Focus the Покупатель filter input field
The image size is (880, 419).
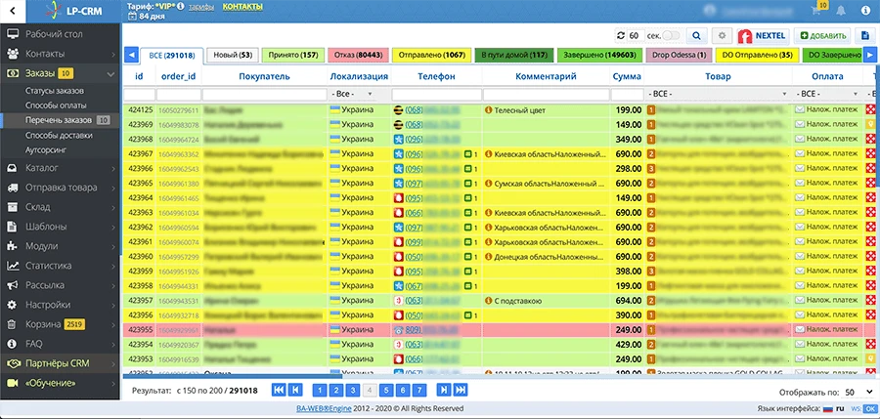coord(264,94)
